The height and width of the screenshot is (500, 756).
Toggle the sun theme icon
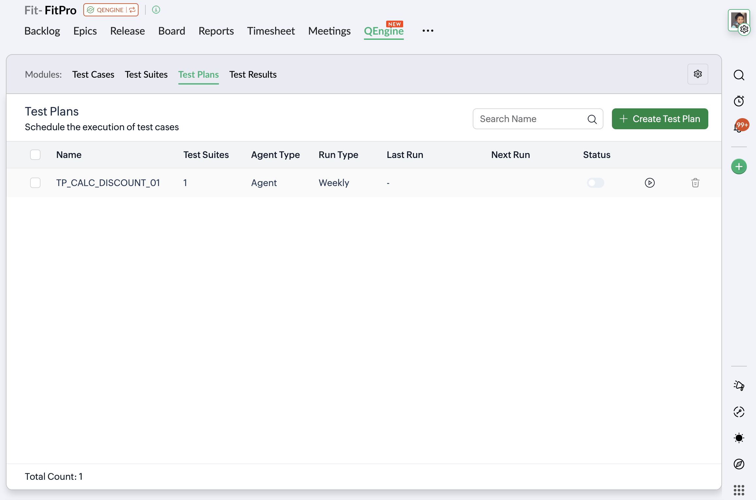click(x=739, y=438)
